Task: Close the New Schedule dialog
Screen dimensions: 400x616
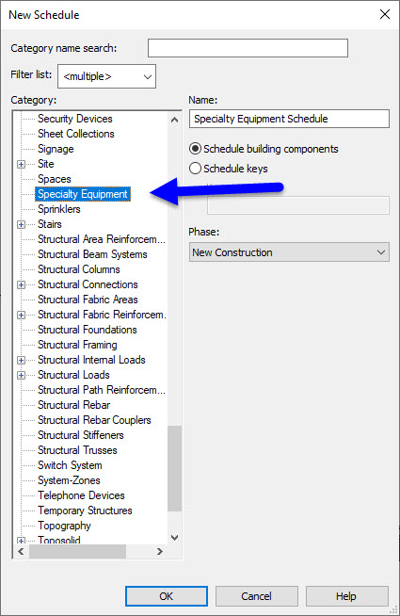Action: coord(385,14)
